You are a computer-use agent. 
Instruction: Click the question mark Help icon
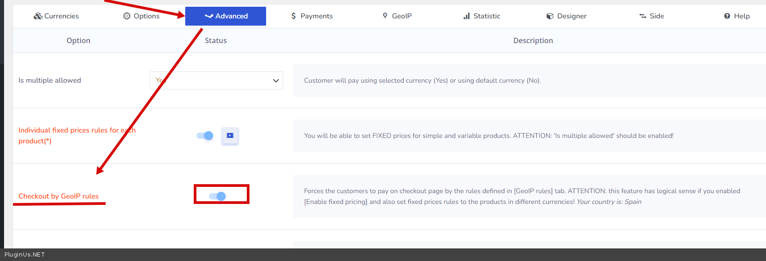point(727,16)
